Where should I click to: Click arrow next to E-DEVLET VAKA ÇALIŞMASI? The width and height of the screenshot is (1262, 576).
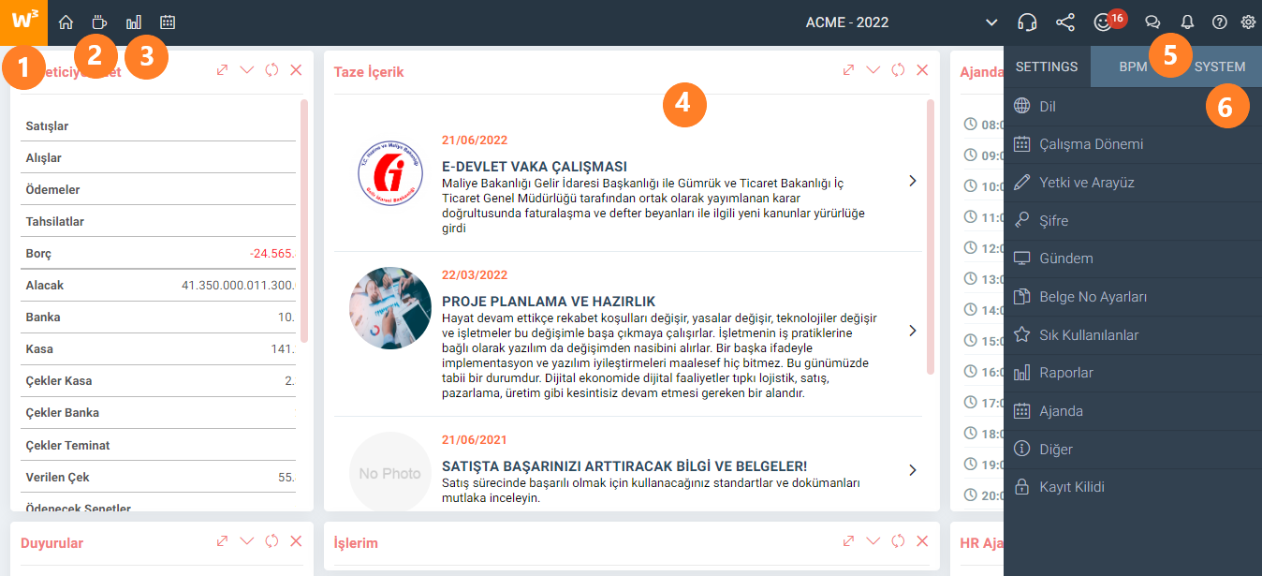point(913,181)
